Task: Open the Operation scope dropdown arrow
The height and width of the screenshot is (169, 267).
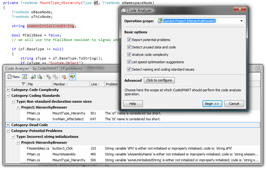Action: click(x=241, y=21)
